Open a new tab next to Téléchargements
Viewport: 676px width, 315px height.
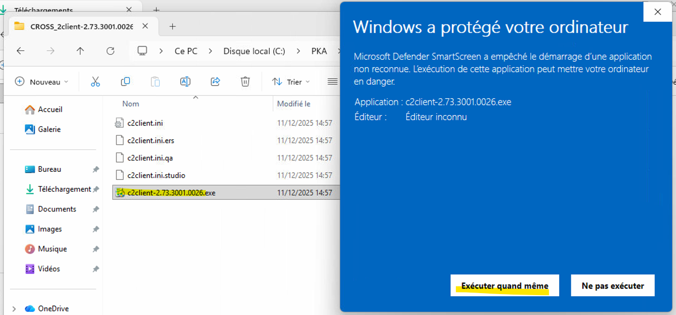156,10
